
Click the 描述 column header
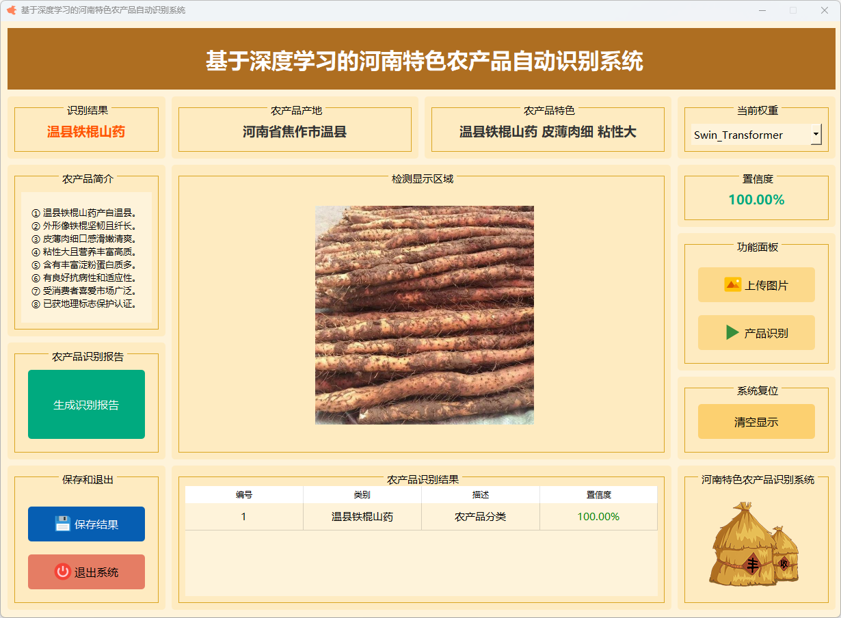point(481,495)
